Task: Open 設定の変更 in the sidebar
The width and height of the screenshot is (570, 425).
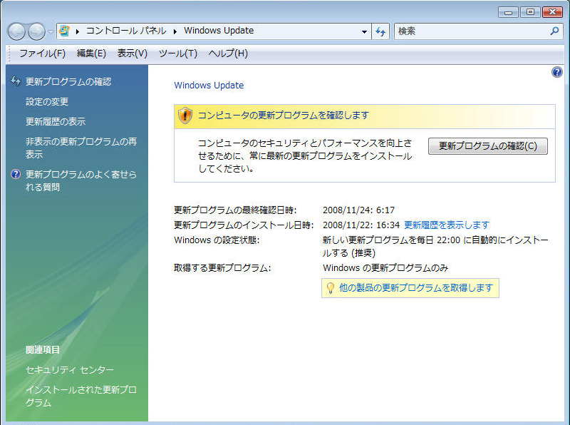Action: 47,101
